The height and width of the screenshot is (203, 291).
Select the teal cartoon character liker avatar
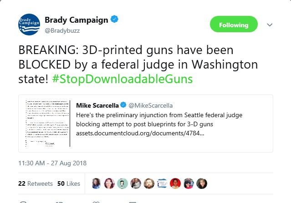tap(123, 183)
